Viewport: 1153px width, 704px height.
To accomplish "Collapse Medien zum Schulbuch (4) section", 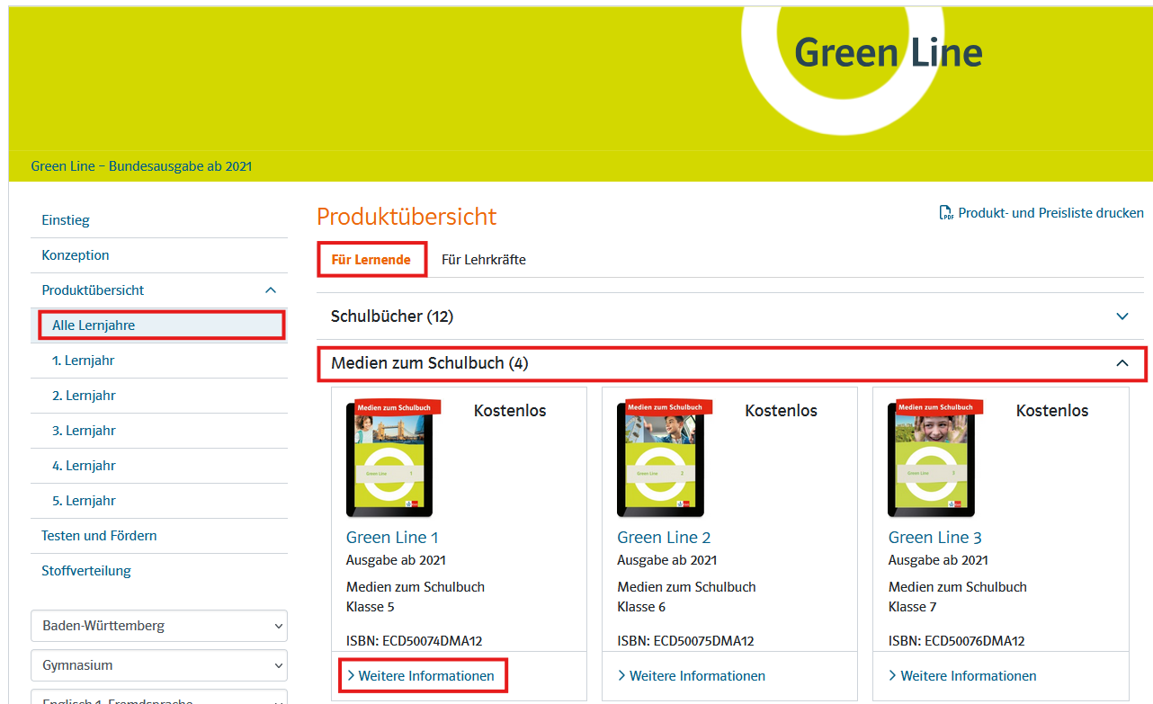I will click(x=731, y=363).
